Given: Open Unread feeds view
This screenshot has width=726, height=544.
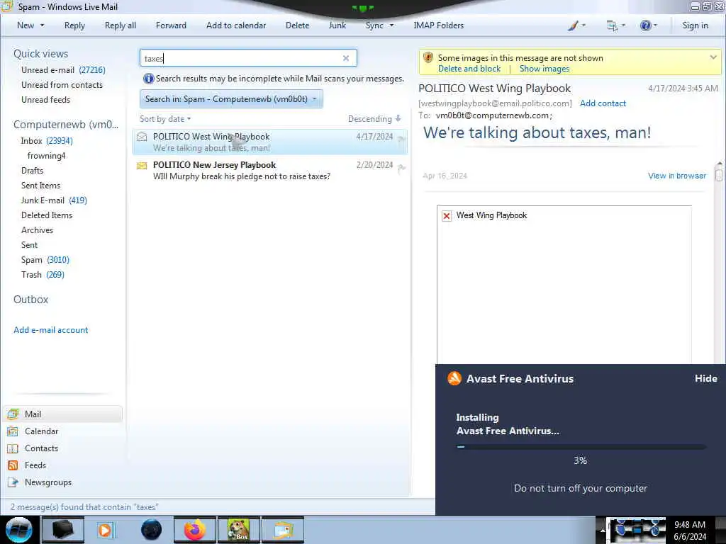Looking at the screenshot, I should pyautogui.click(x=46, y=99).
